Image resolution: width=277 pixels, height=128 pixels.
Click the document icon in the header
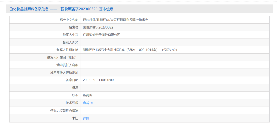coord(11,9)
